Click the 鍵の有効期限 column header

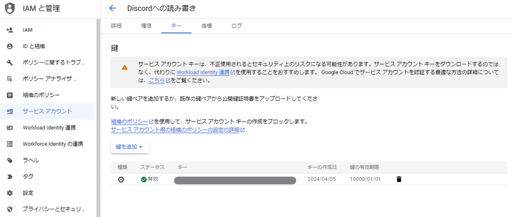[x=364, y=167]
